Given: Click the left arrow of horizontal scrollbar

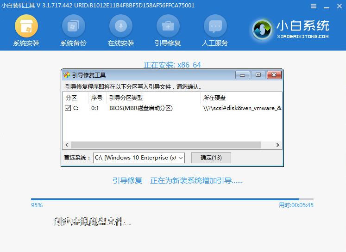Looking at the screenshot, I should coord(67,145).
